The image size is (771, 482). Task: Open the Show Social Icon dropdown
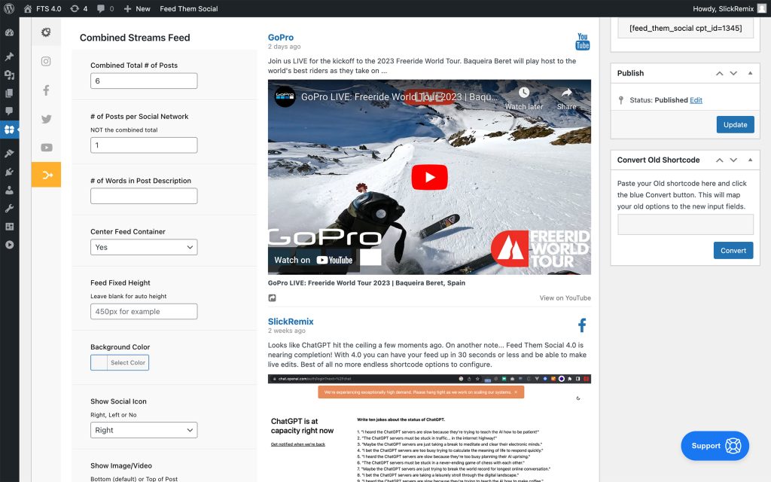coord(144,430)
